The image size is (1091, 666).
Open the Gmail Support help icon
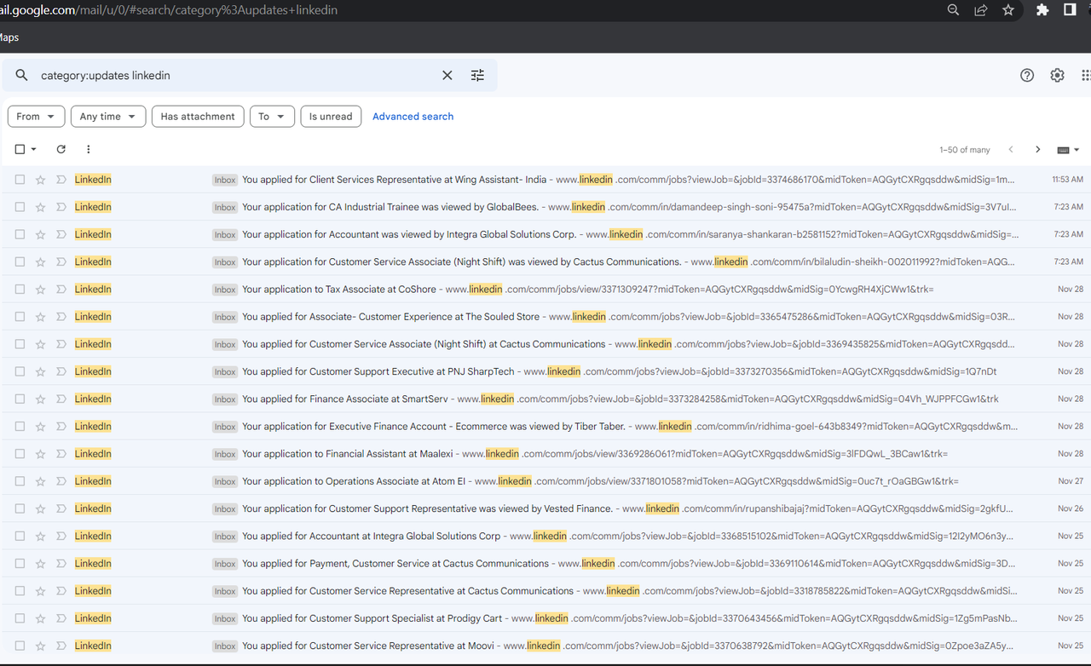click(1027, 76)
